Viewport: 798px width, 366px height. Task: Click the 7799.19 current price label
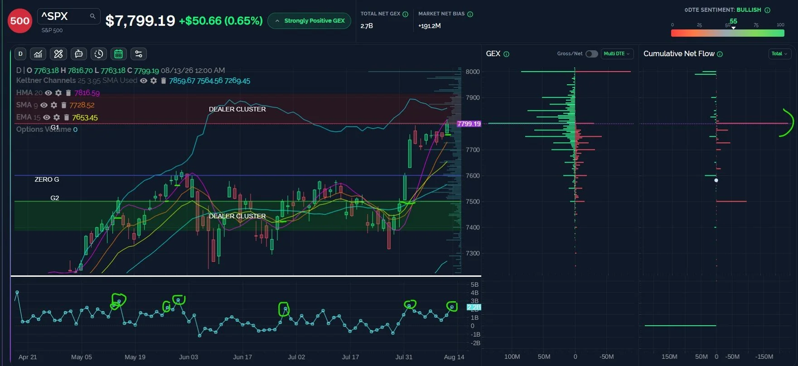pos(469,124)
